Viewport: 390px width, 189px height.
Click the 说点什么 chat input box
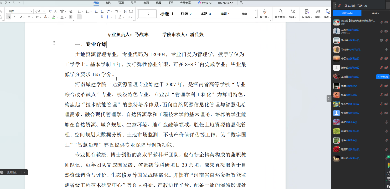[x=13, y=172]
